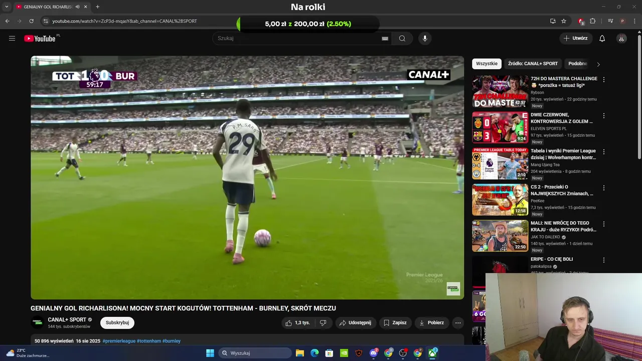Open options for MALI: NIE WRÓCĘ video
Image resolution: width=642 pixels, height=361 pixels.
[604, 224]
